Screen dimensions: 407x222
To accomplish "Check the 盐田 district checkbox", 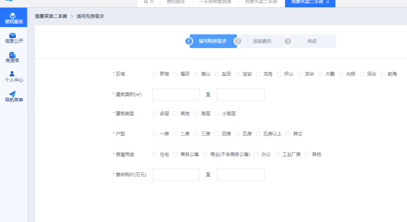I will 217,74.
